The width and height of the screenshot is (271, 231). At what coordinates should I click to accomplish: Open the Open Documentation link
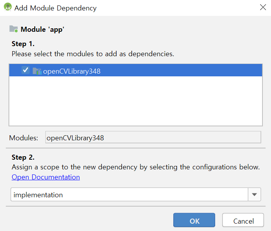(46, 177)
